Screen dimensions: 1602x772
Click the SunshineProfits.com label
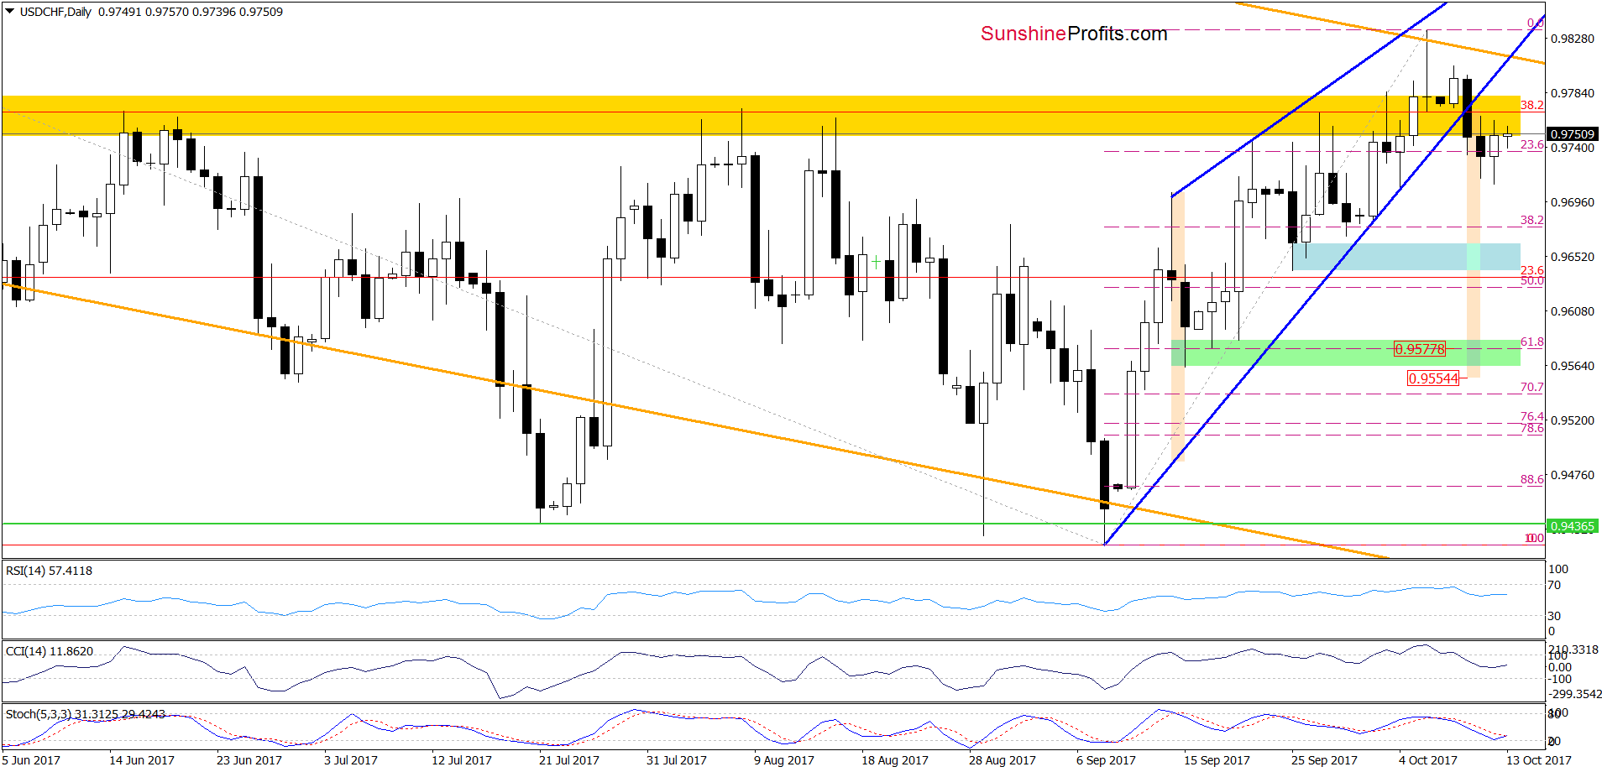[1074, 34]
